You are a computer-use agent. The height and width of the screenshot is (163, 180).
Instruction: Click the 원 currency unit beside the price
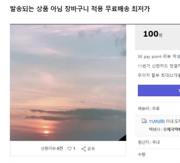(x=161, y=35)
